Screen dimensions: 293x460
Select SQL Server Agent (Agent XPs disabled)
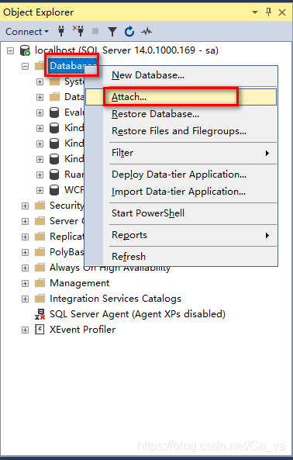click(137, 314)
